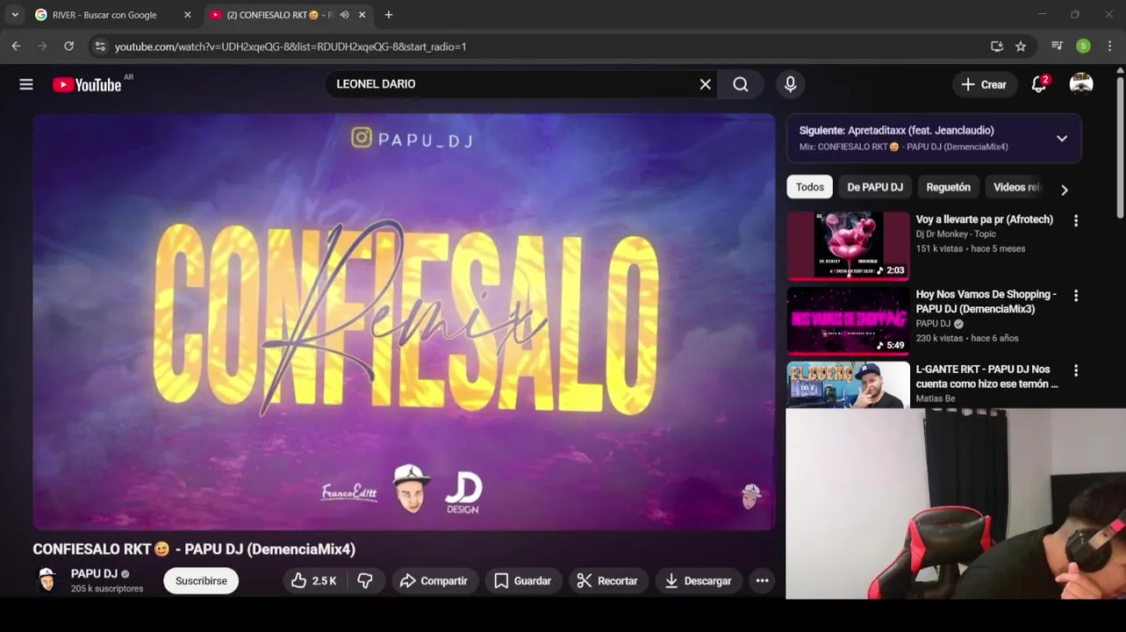Click the Recortar button

click(x=607, y=581)
